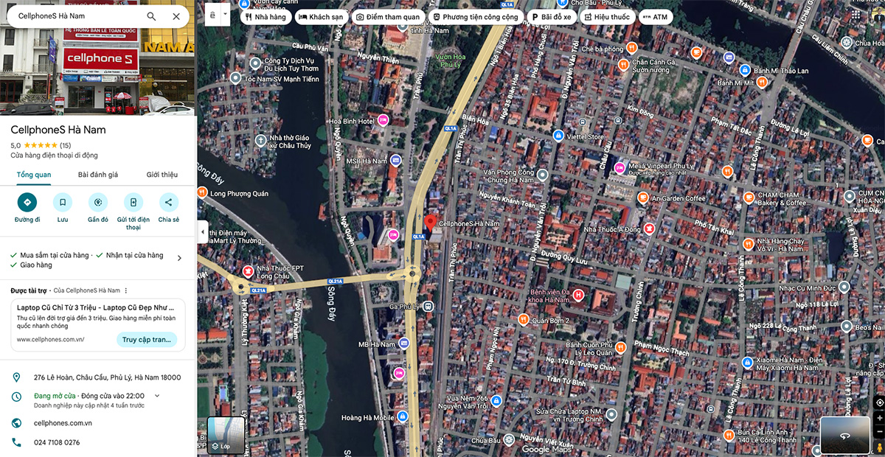The height and width of the screenshot is (457, 885).
Task: Open the cellphones.com.vn website link
Action: point(63,423)
